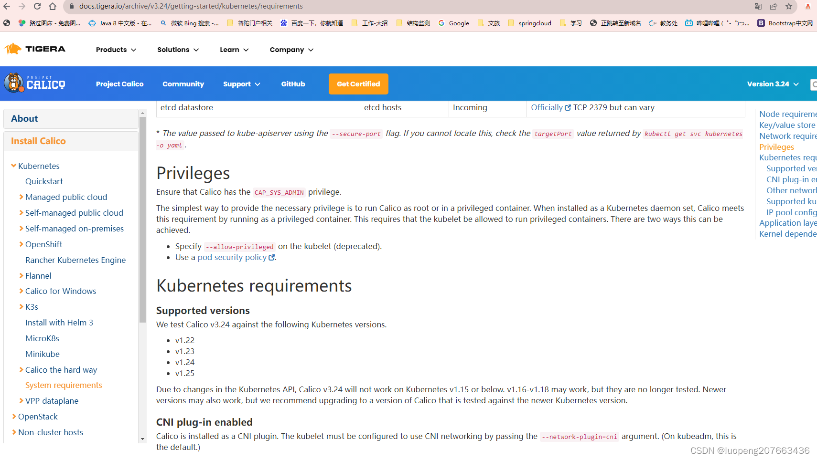Expand Calico for Windows section
This screenshot has height=460, width=817.
tap(21, 291)
